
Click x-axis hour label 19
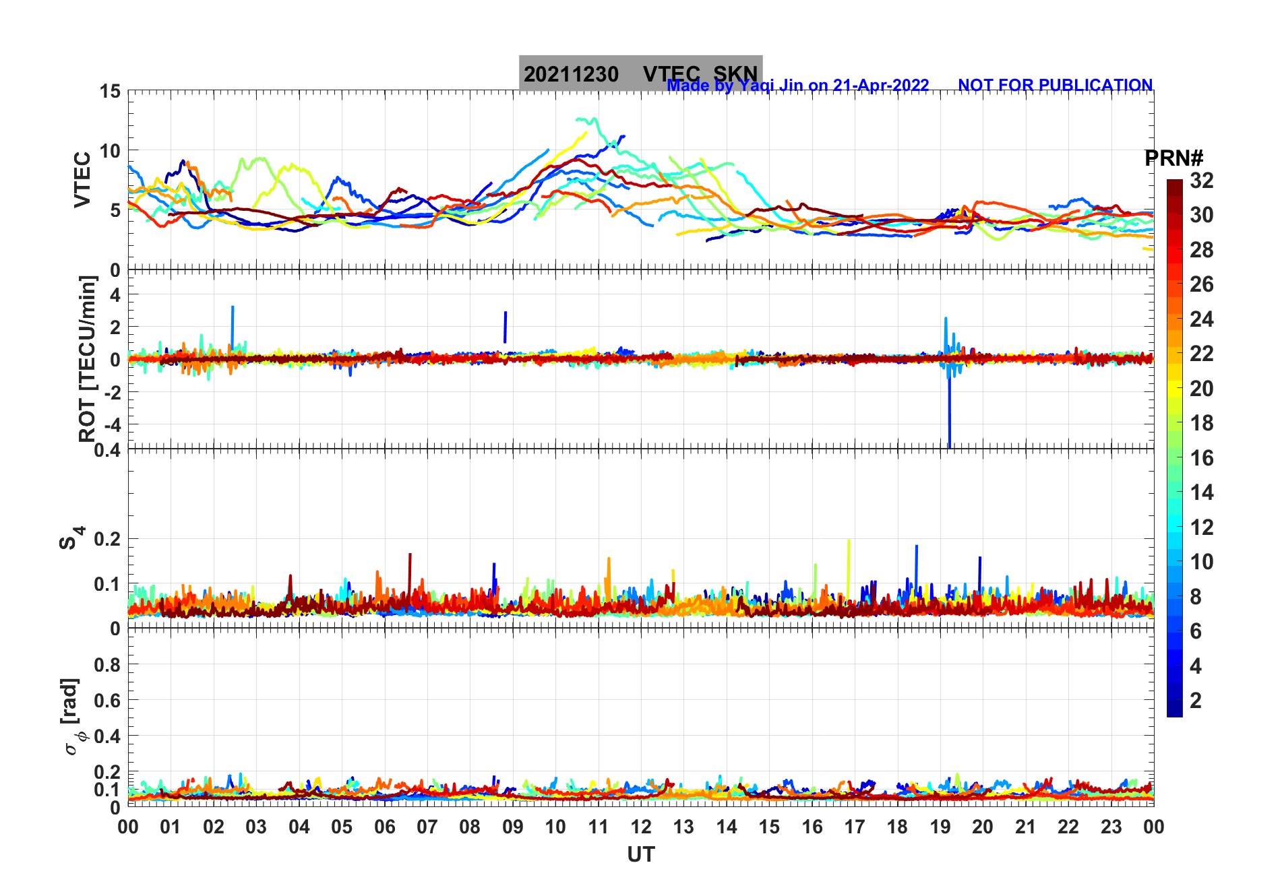(940, 827)
